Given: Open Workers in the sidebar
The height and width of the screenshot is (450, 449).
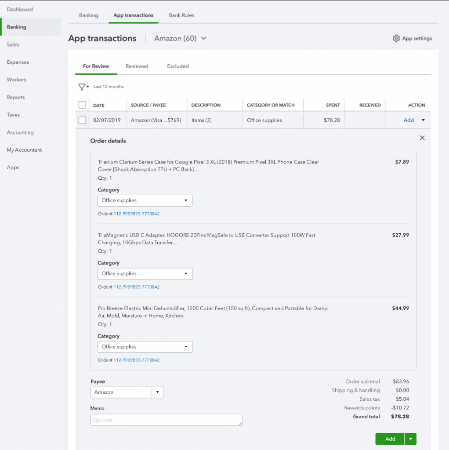Looking at the screenshot, I should pyautogui.click(x=16, y=80).
